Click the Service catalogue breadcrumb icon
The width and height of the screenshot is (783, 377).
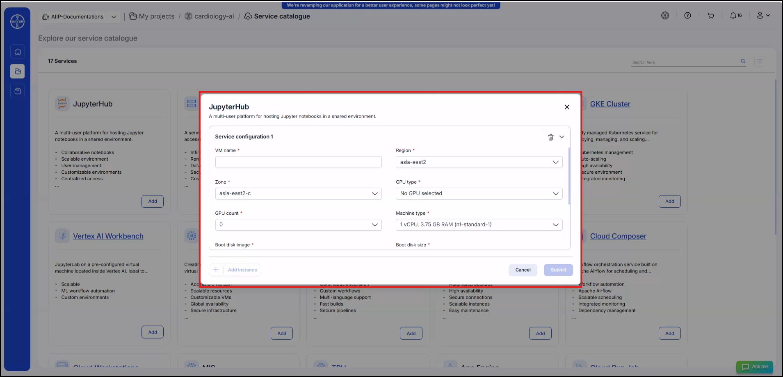(x=248, y=16)
